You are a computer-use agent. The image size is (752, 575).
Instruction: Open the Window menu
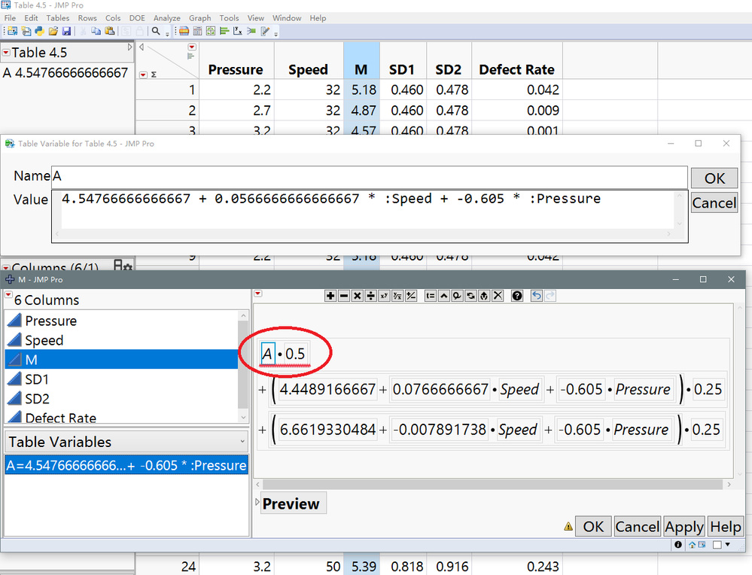click(x=287, y=18)
